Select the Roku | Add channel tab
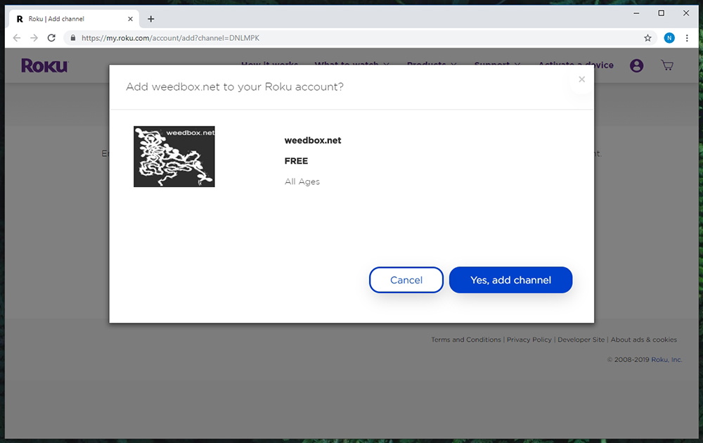 [74, 19]
